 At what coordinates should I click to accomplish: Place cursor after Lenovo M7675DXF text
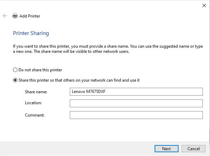pos(106,92)
